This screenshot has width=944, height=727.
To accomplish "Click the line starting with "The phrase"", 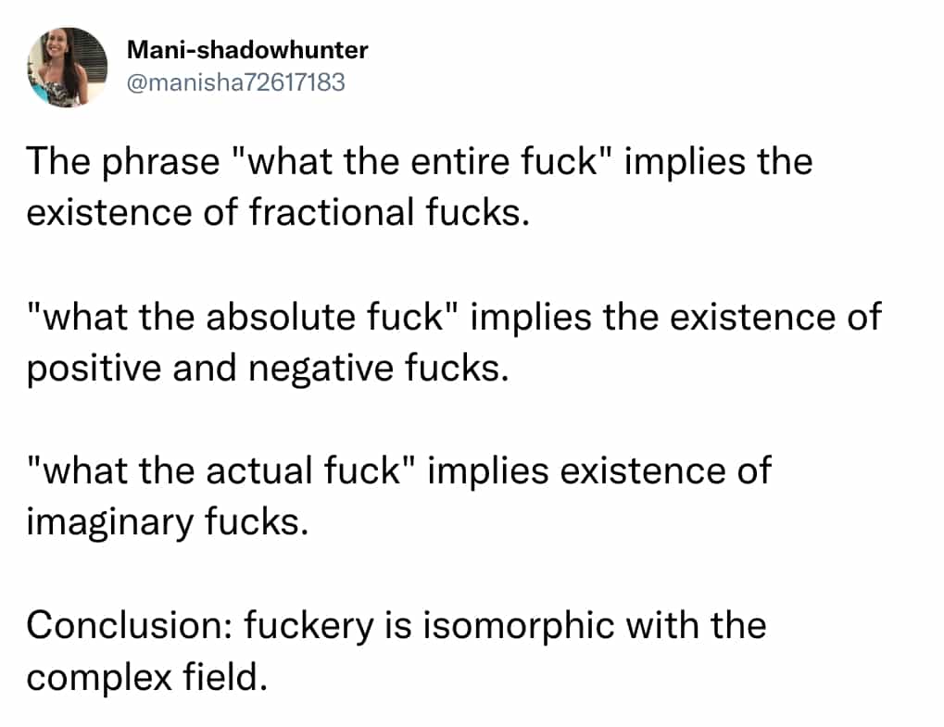I will tap(419, 163).
